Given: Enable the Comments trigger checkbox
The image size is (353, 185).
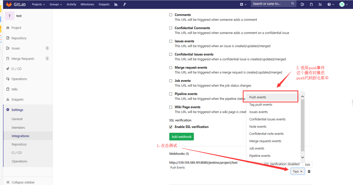Looking at the screenshot, I should 171,15.
